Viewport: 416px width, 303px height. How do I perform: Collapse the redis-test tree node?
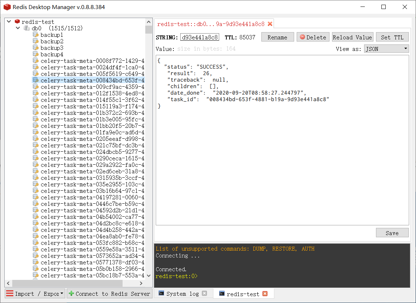pos(9,21)
